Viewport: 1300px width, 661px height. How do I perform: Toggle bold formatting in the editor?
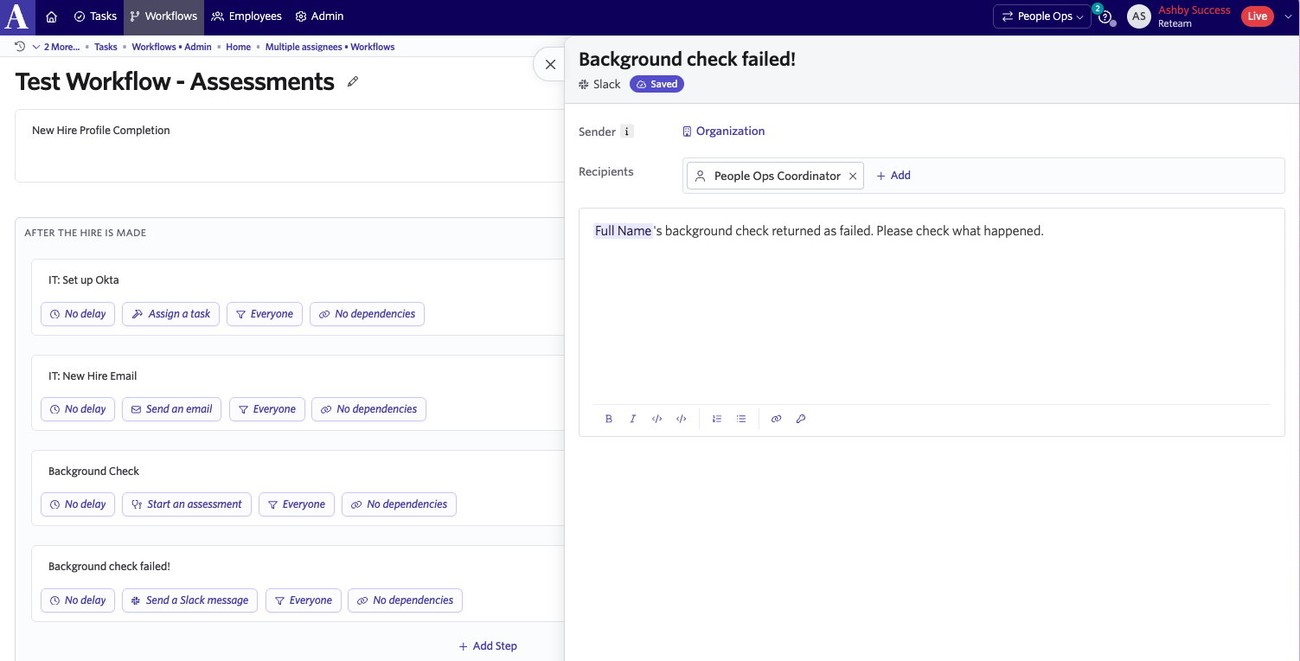coord(609,419)
